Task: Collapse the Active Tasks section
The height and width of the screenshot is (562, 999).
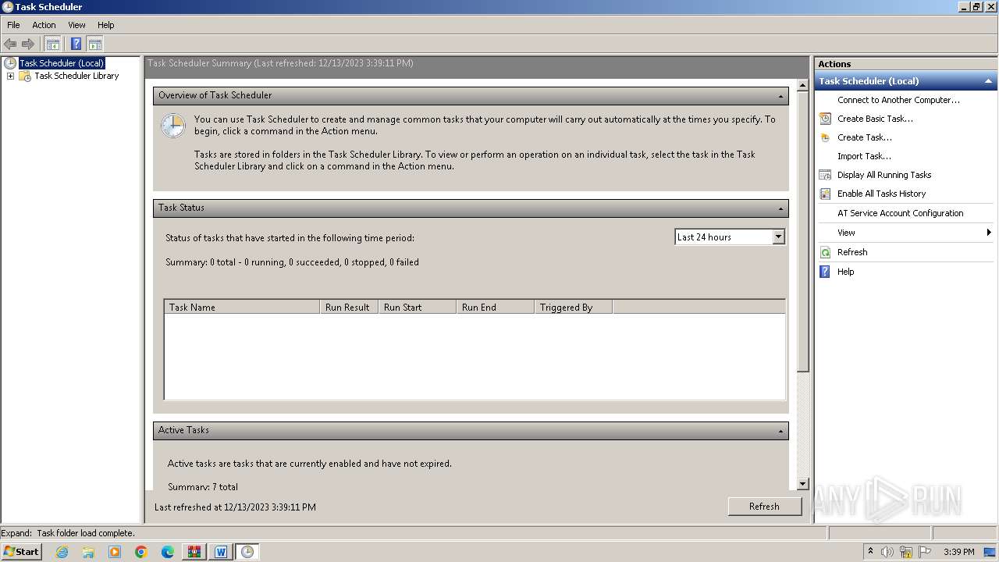Action: tap(780, 431)
